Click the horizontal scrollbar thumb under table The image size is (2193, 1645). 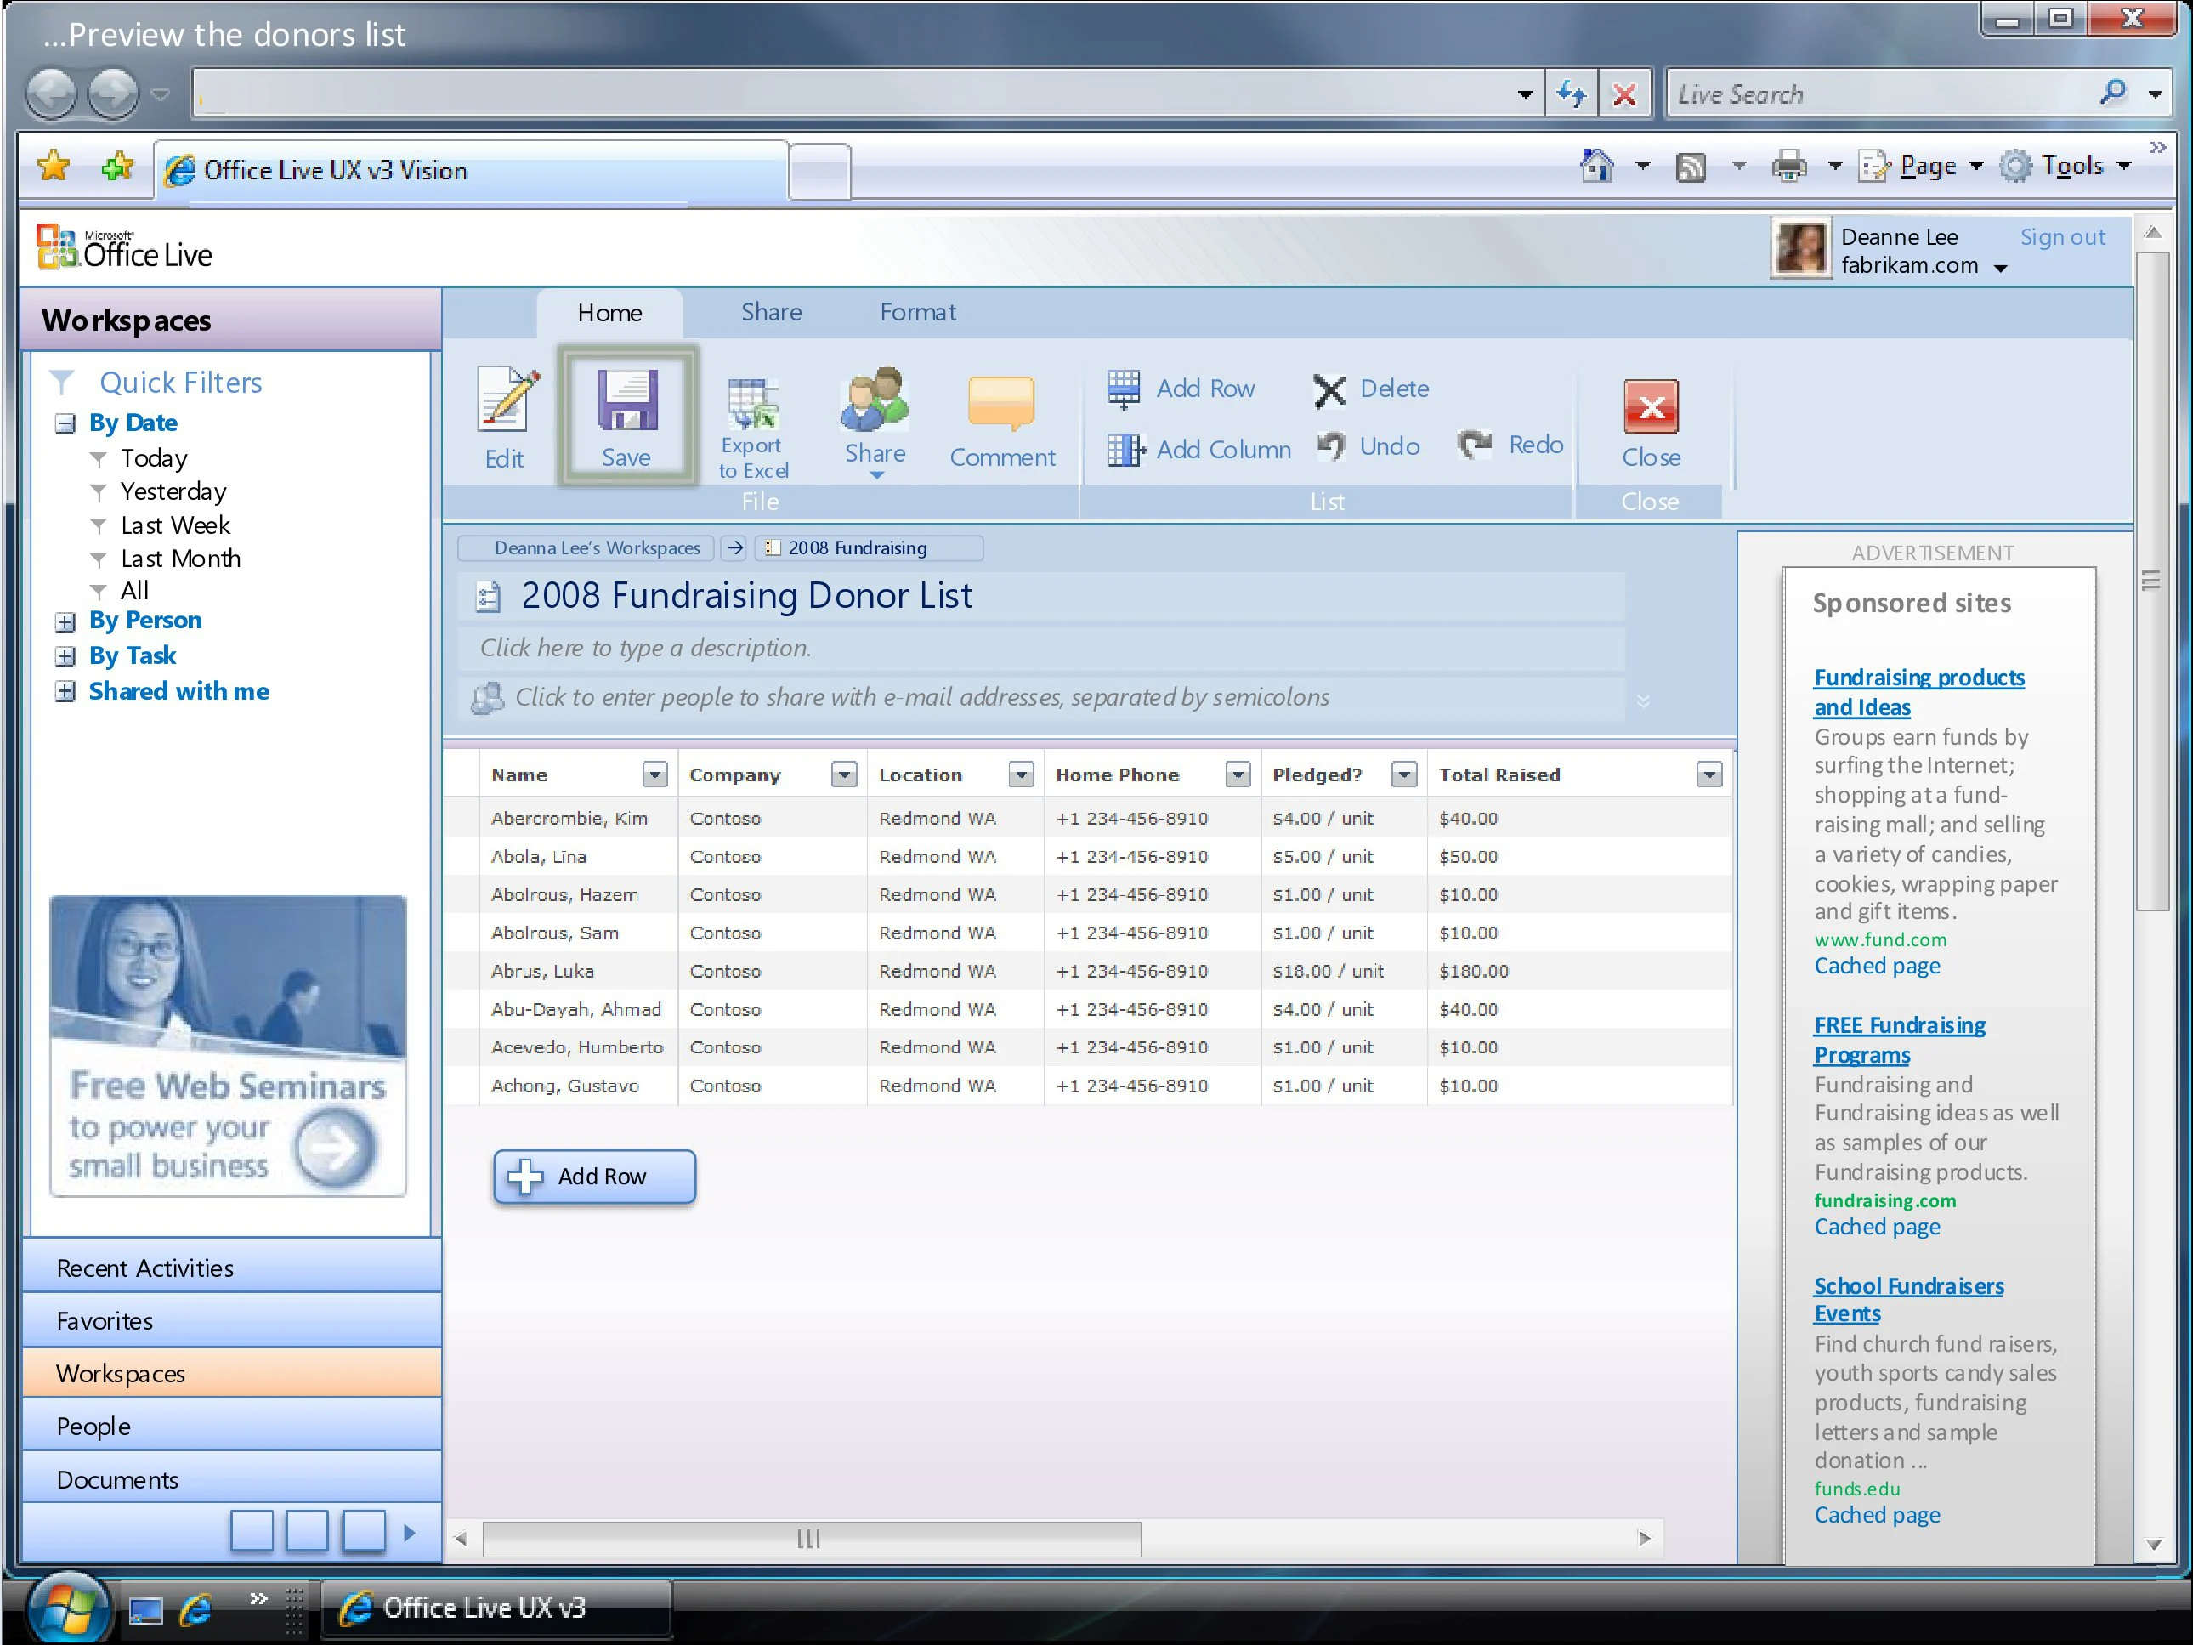click(x=811, y=1539)
